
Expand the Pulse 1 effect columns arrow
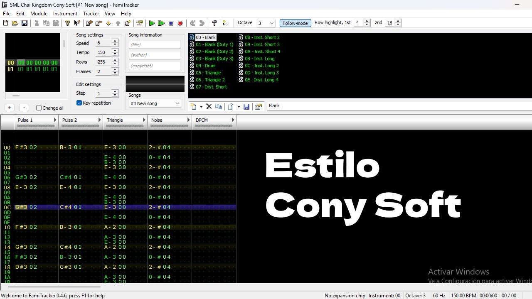click(55, 120)
